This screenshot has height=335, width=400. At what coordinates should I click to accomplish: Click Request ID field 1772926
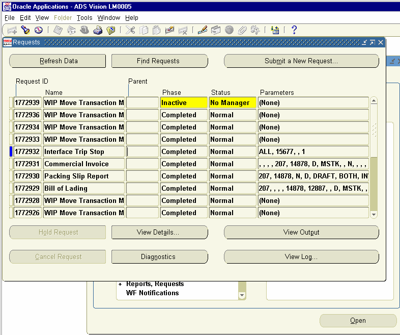point(27,213)
